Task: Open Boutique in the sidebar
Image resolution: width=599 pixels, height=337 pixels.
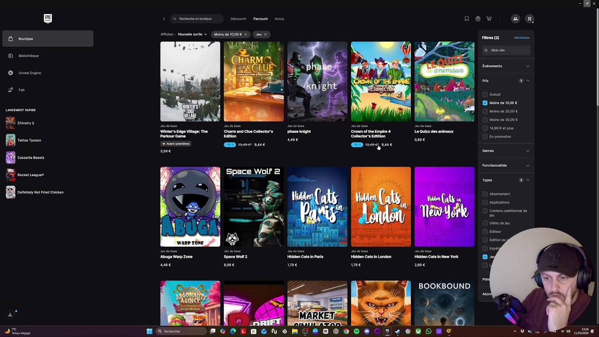Action: [x=48, y=39]
